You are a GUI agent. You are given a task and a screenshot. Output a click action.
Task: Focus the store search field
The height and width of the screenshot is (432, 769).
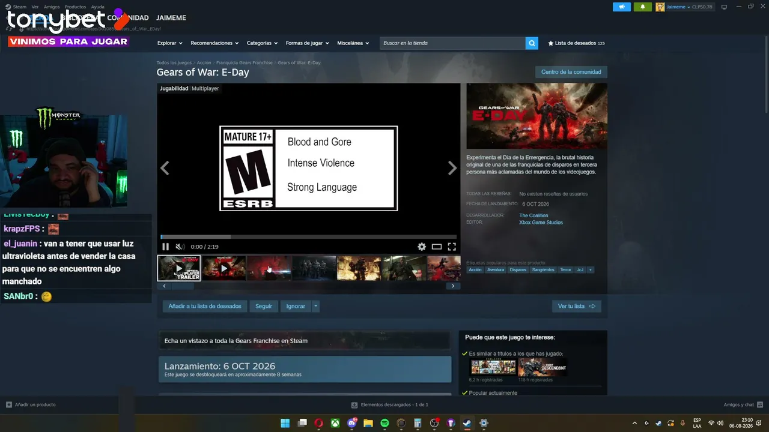(452, 43)
